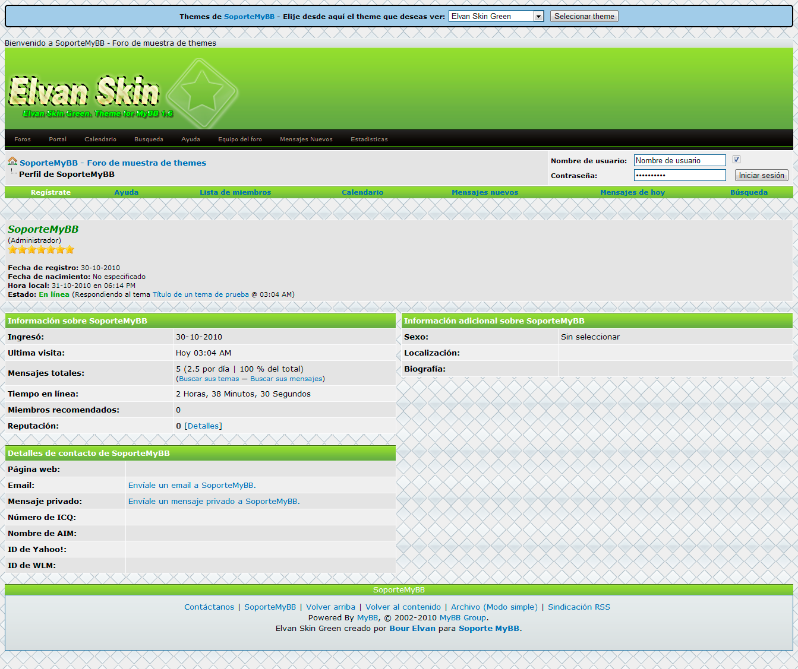The height and width of the screenshot is (669, 798).
Task: Open the Portal menu item
Action: pos(58,139)
